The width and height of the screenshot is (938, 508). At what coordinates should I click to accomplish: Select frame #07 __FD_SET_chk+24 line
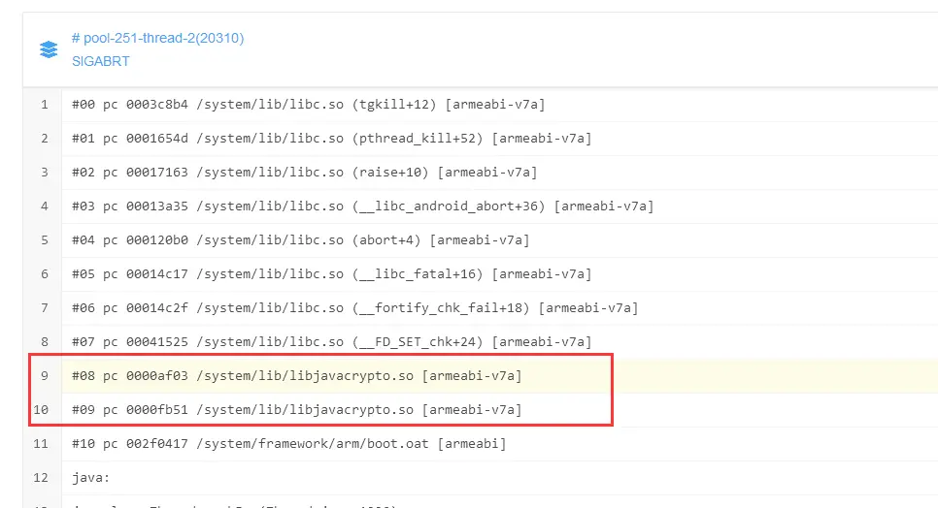tap(331, 342)
